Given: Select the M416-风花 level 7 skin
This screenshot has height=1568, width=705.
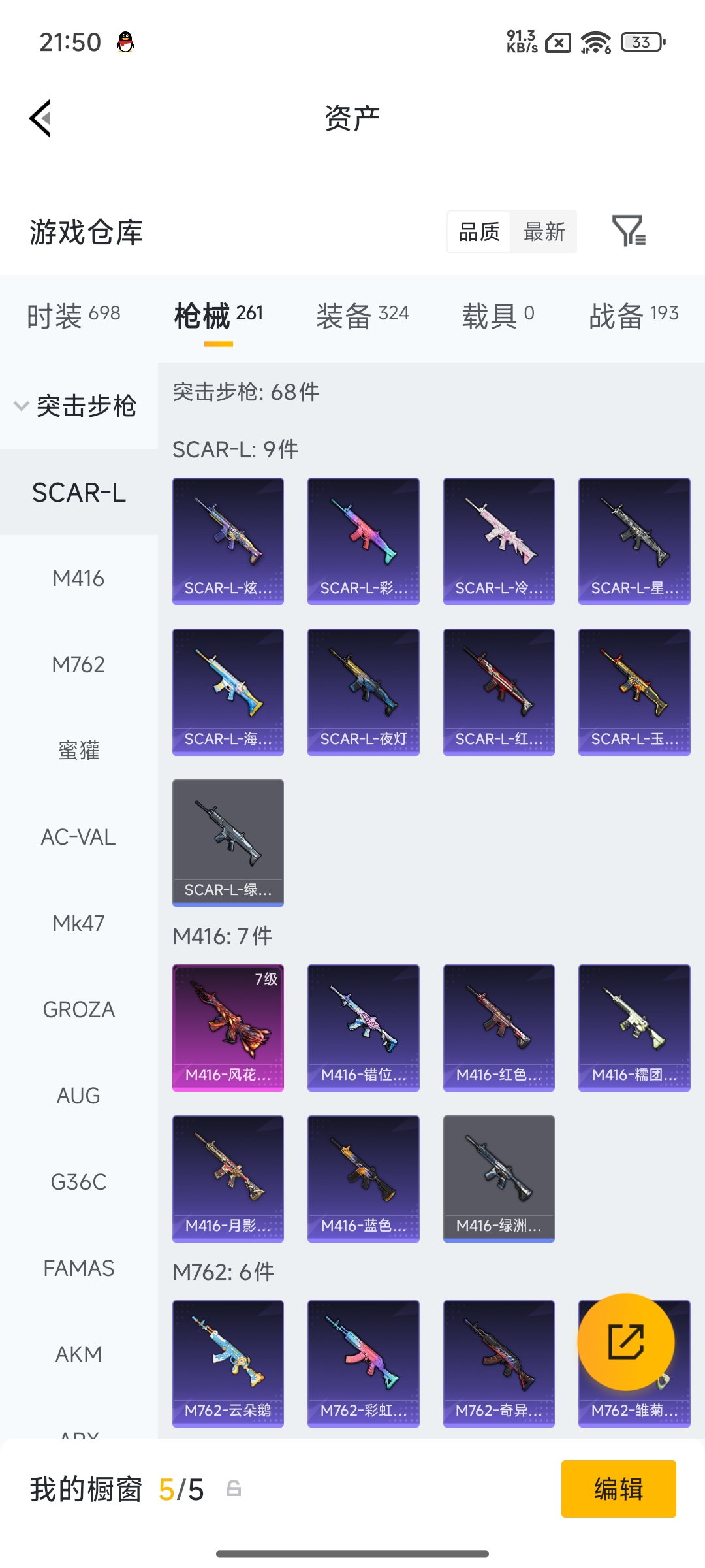Looking at the screenshot, I should pos(228,1028).
